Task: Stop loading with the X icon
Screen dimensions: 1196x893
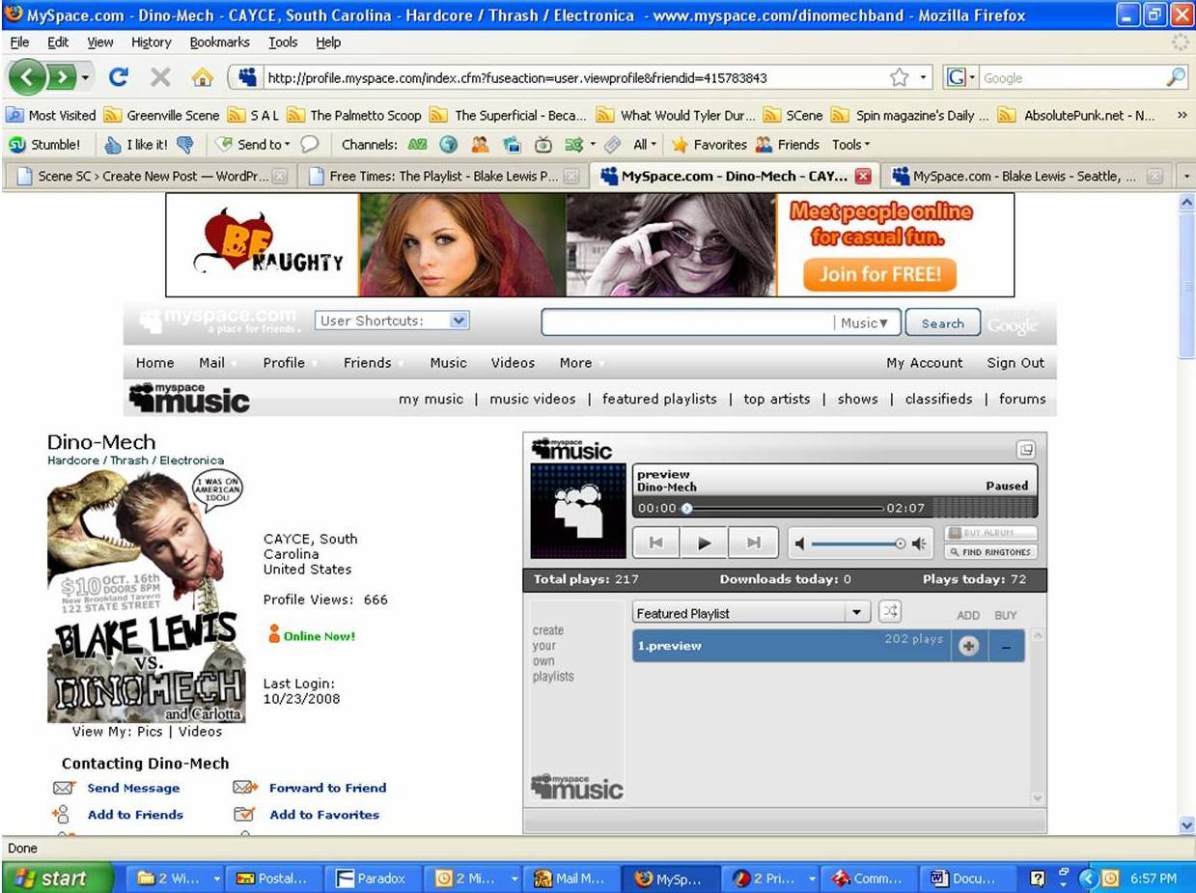Action: pos(160,77)
